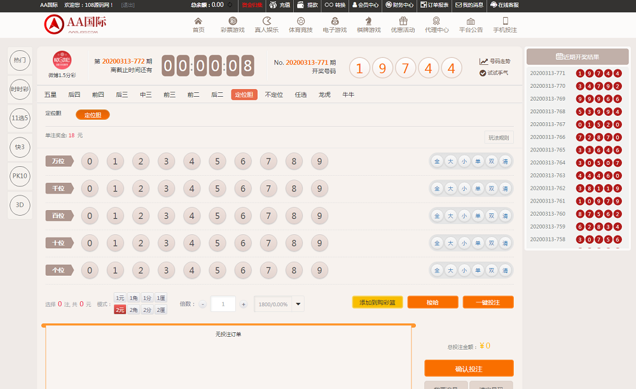This screenshot has width=636, height=389.
Task: Open 真人娱乐 live casino section
Action: click(266, 25)
